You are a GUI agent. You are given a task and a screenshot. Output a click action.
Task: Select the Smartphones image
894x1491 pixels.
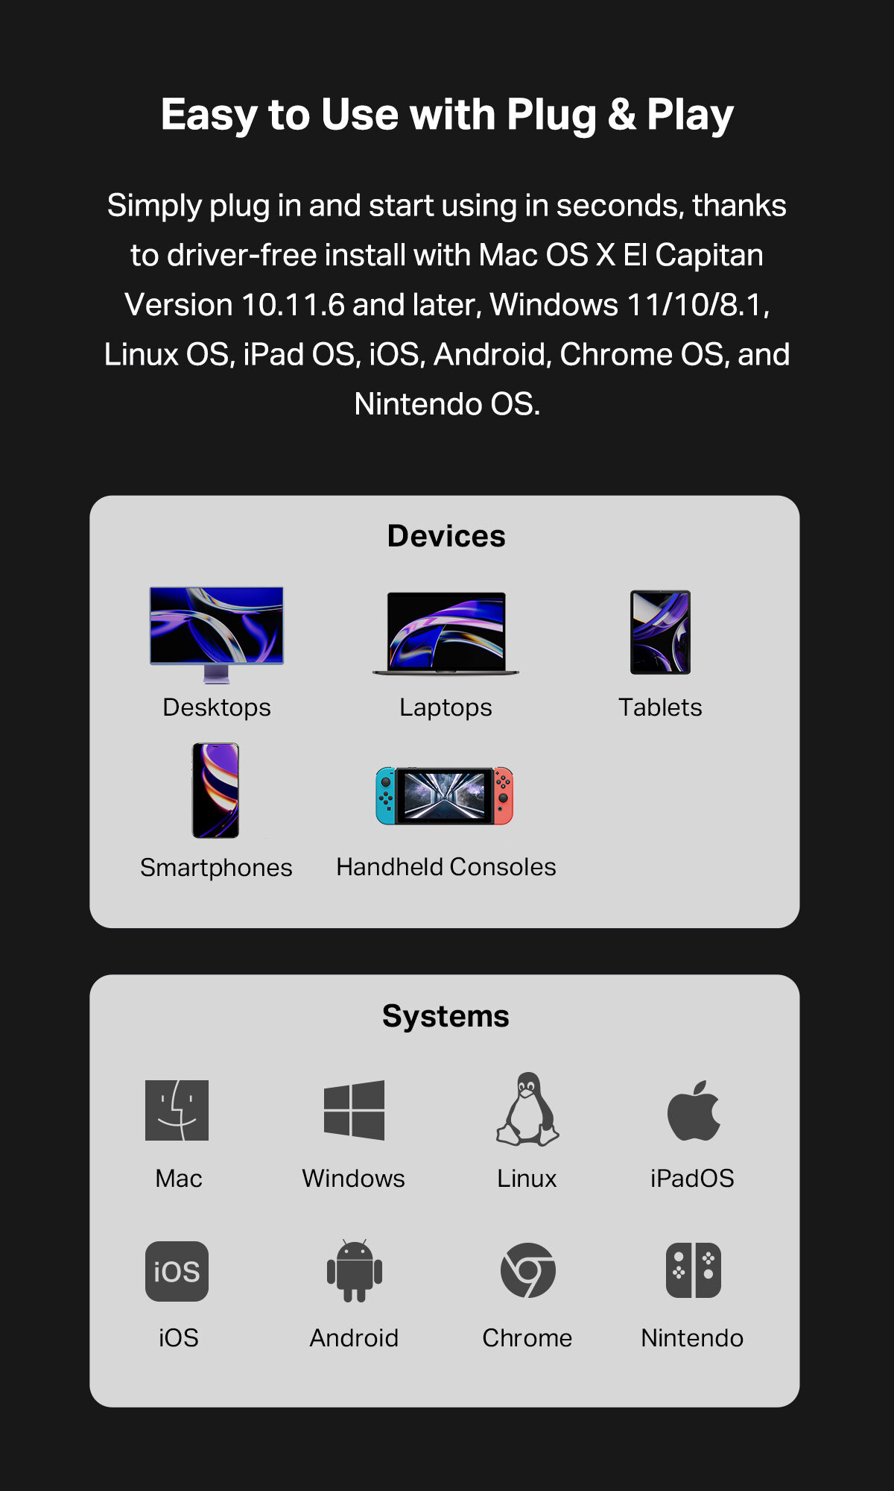(x=216, y=790)
